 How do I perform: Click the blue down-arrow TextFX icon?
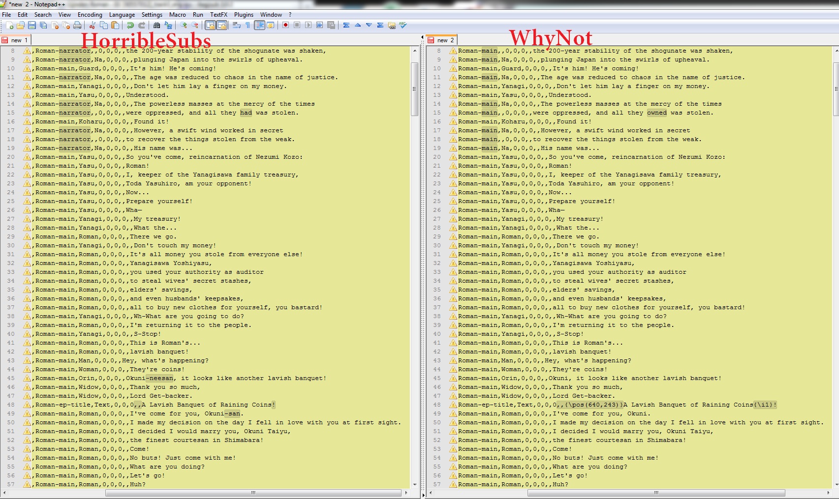coord(369,25)
